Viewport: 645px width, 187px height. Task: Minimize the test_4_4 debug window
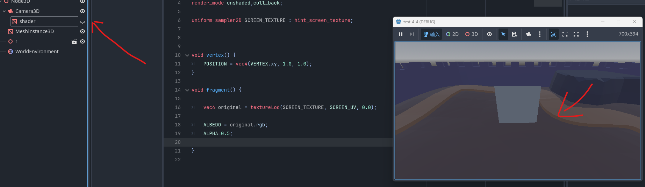[x=603, y=22]
